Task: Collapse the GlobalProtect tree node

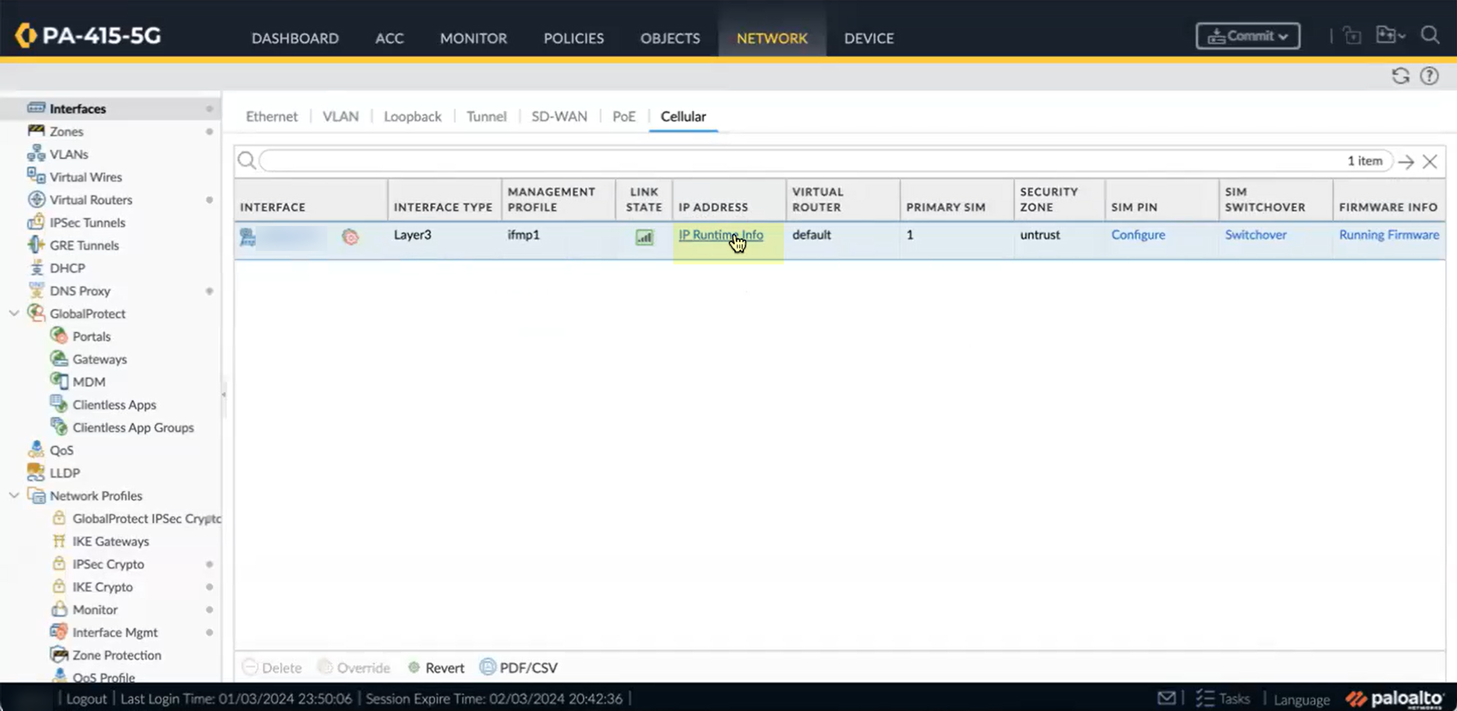Action: pyautogui.click(x=14, y=313)
